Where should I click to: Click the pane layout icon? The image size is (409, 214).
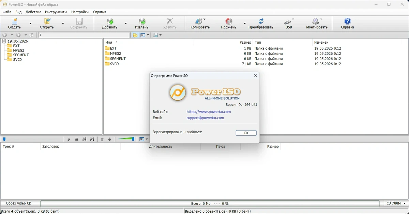(155, 35)
